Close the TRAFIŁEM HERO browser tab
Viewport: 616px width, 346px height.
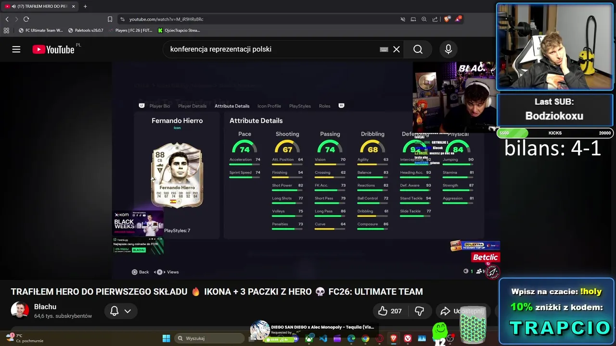(x=73, y=6)
